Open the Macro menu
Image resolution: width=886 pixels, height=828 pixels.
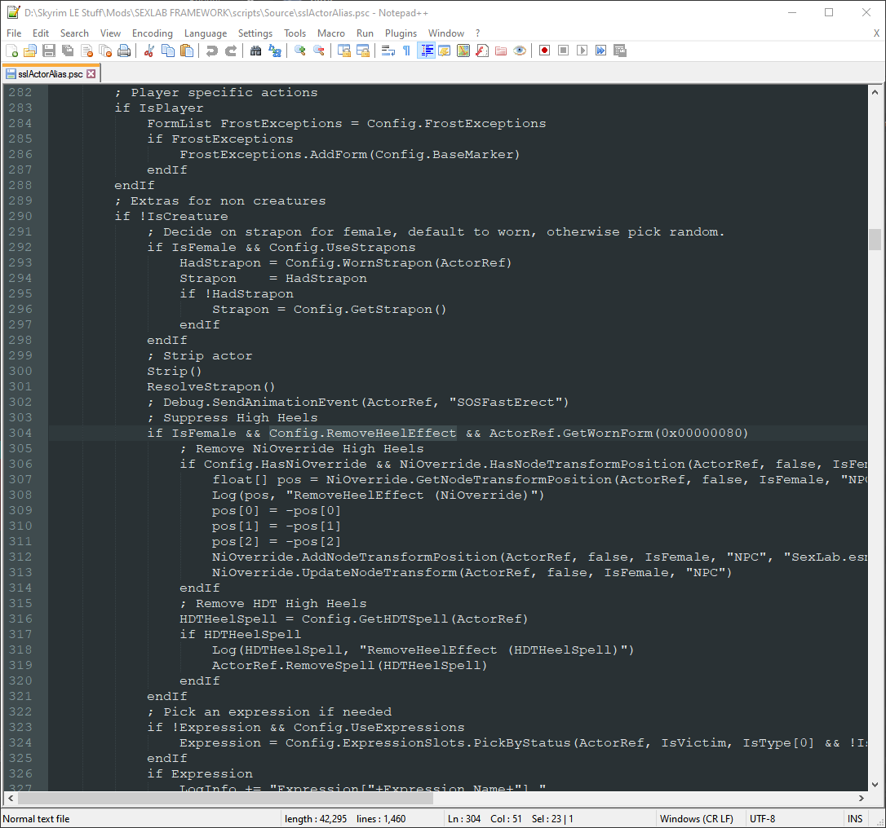[331, 33]
